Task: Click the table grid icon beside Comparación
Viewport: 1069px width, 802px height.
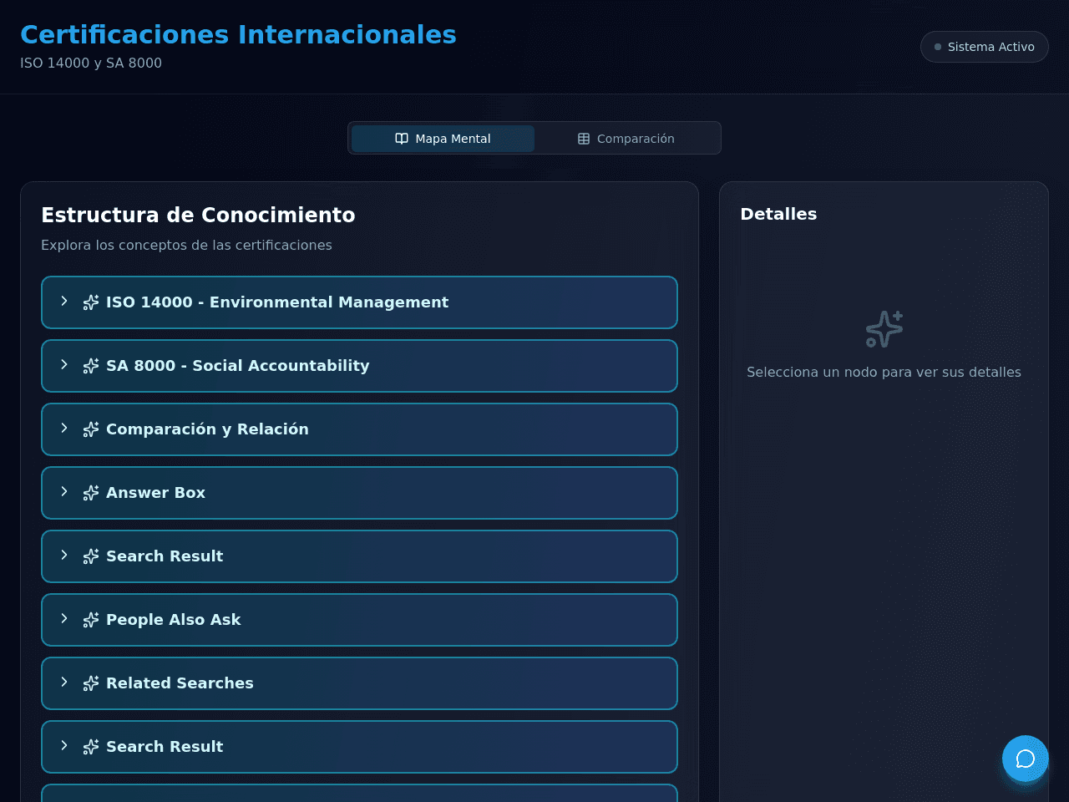Action: 584,139
